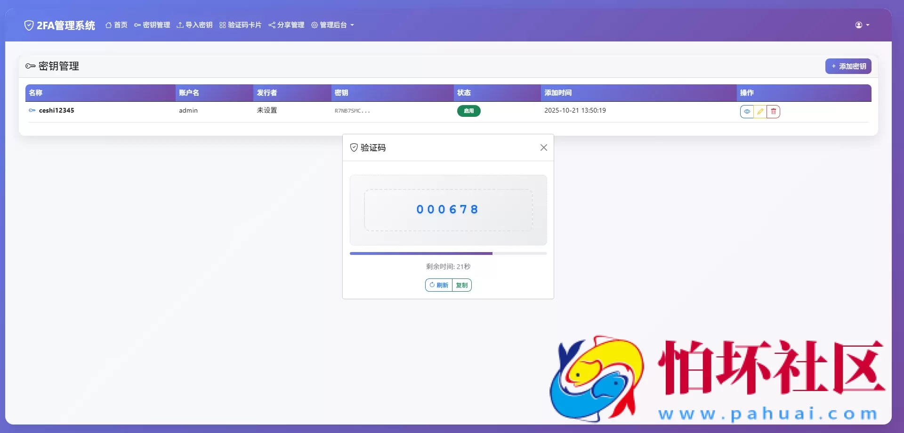Click the gear icon next to 管理后台

[x=314, y=25]
